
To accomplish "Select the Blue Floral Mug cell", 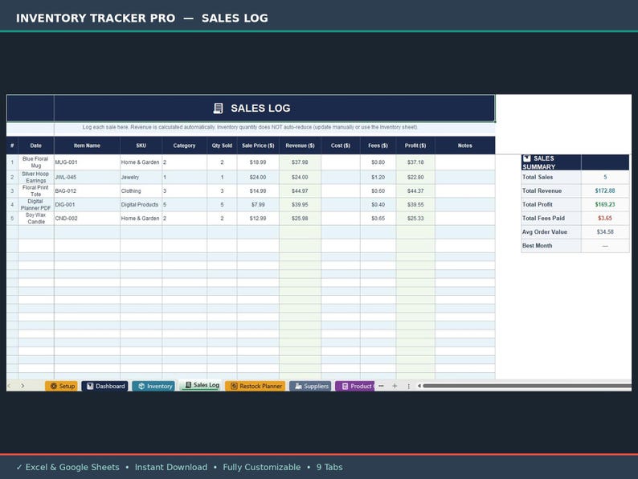I will tap(36, 162).
